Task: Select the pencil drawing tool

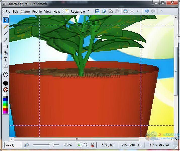Action: click(x=5, y=27)
